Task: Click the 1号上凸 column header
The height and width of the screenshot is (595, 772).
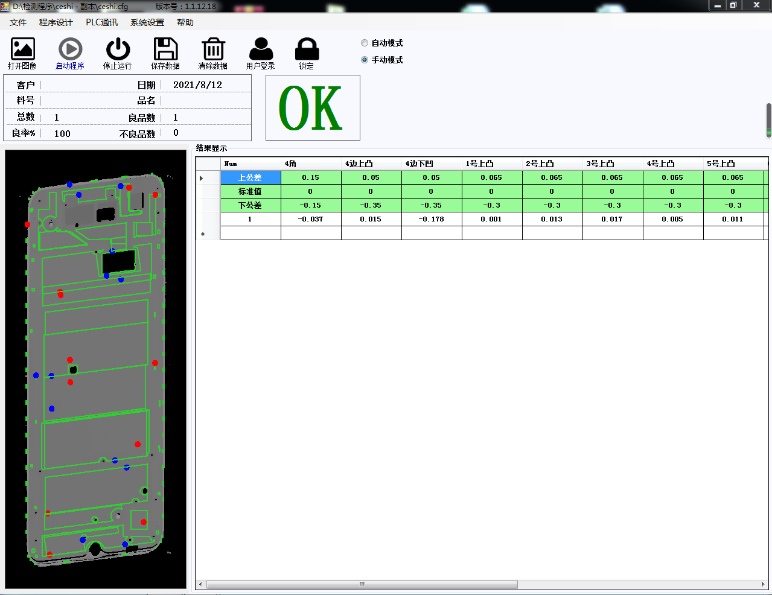Action: coord(492,164)
